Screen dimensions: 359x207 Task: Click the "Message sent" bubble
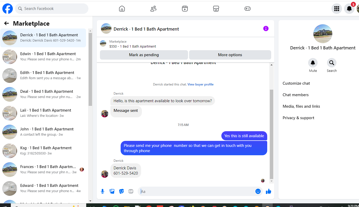coord(126,112)
